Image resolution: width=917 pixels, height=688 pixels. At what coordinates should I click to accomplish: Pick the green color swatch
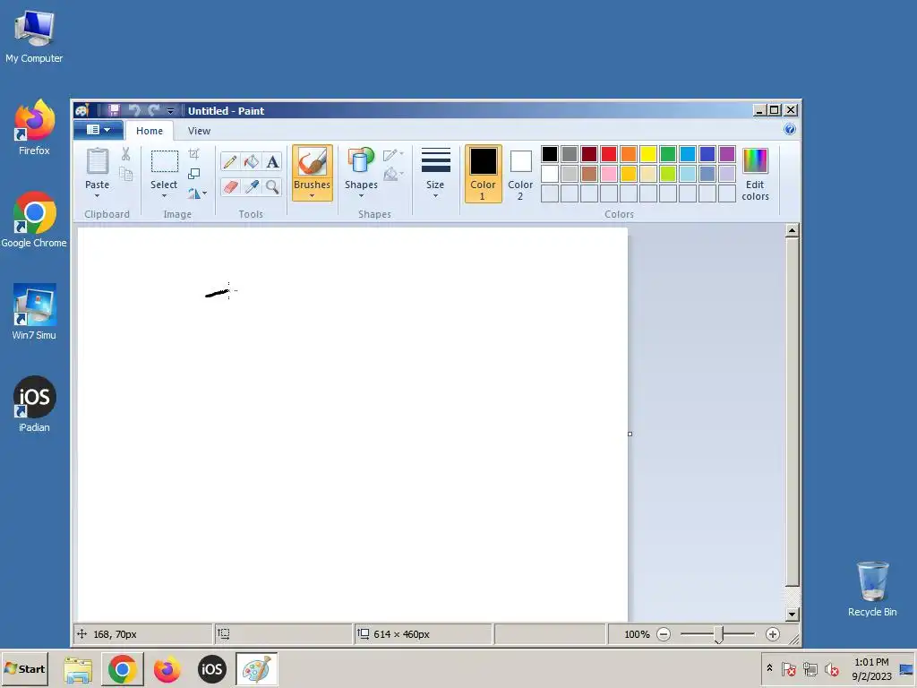tap(668, 154)
